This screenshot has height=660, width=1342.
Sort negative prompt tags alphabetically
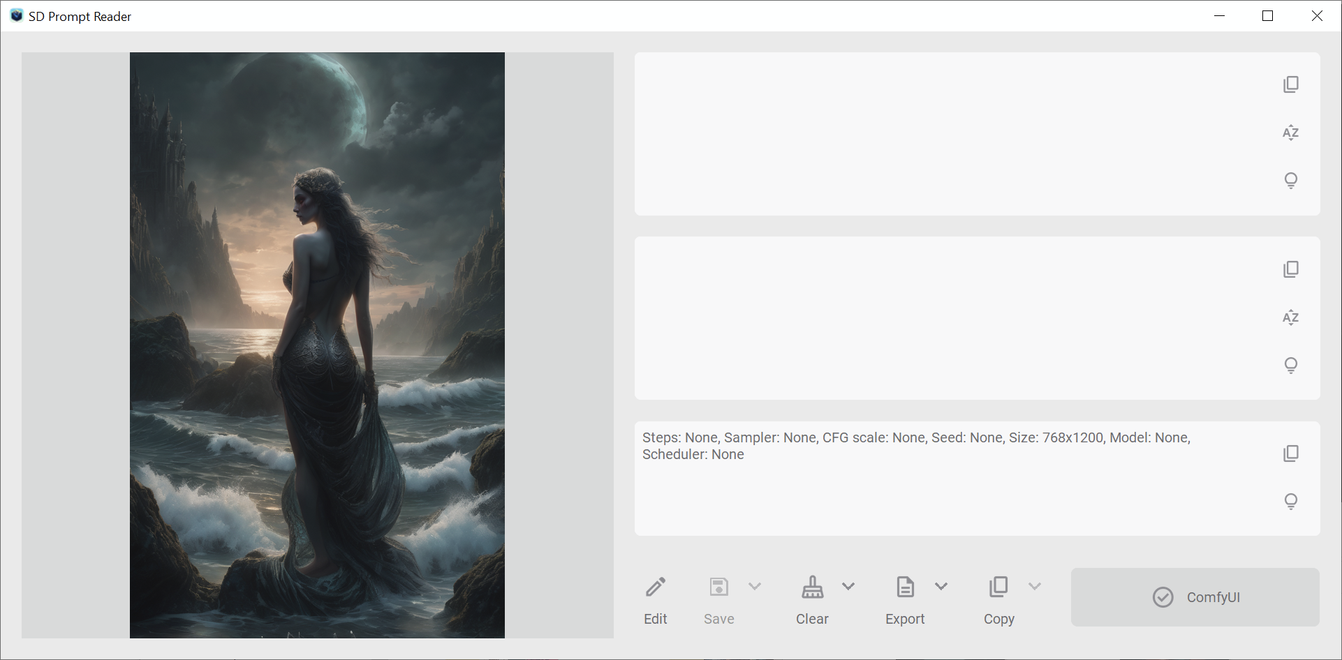coord(1290,317)
